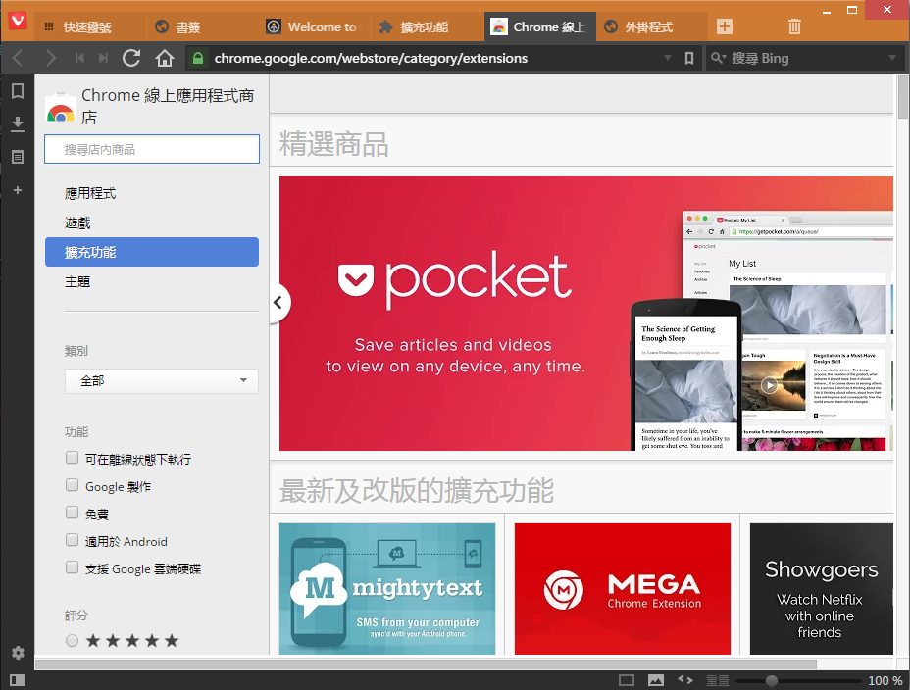The width and height of the screenshot is (910, 690).
Task: Click the fast forward navigation icon
Action: pos(103,58)
